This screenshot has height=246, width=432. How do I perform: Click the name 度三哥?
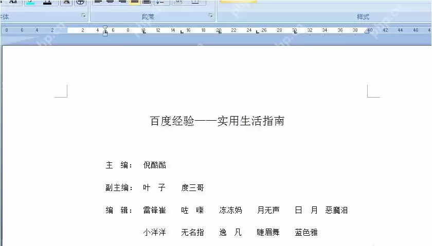coord(192,187)
